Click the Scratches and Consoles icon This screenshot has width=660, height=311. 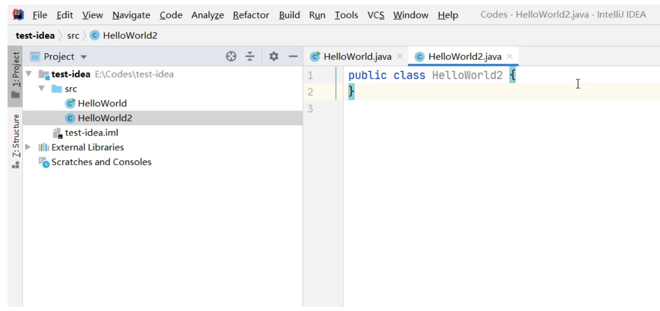44,162
